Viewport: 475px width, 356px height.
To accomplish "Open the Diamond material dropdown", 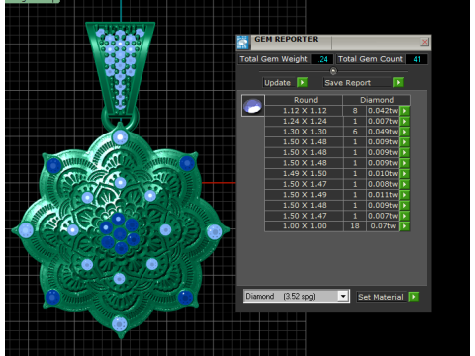I will click(x=343, y=296).
